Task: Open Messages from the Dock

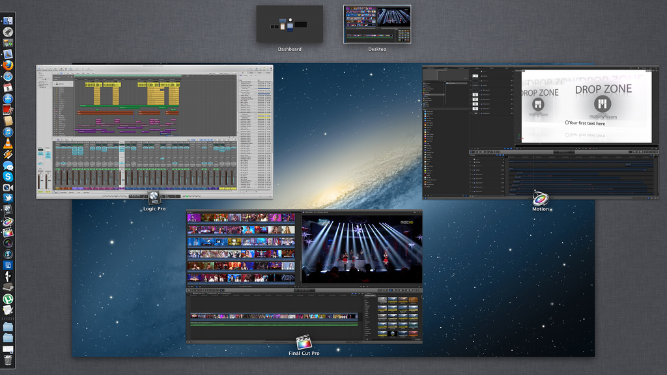Action: (x=8, y=165)
